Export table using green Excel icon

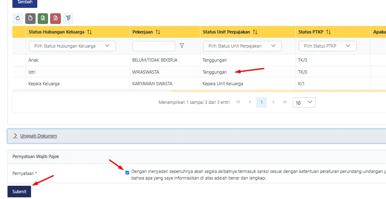pyautogui.click(x=43, y=18)
